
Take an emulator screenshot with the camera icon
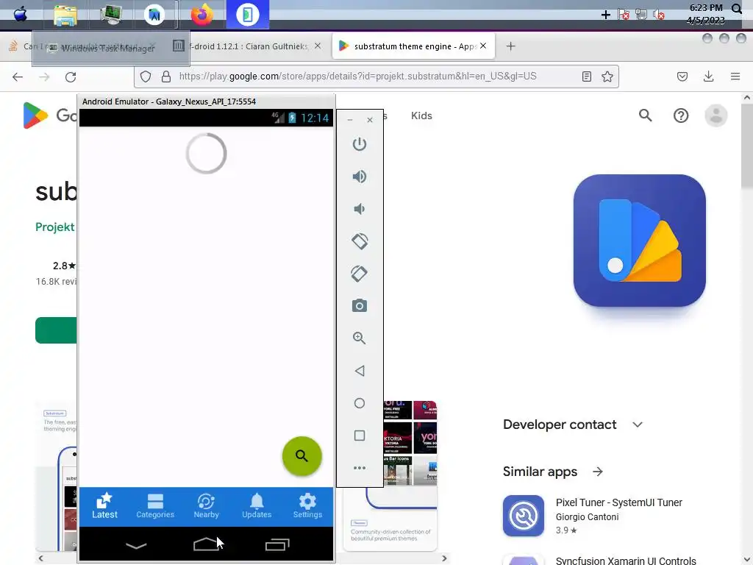359,305
